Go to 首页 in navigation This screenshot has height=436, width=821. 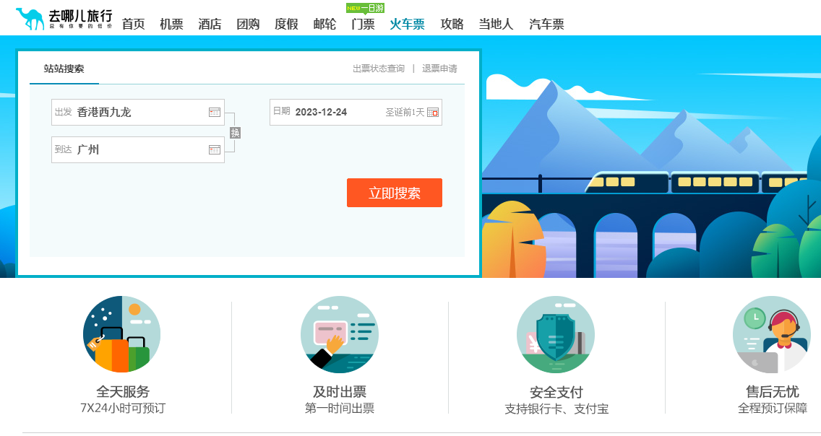[x=134, y=24]
